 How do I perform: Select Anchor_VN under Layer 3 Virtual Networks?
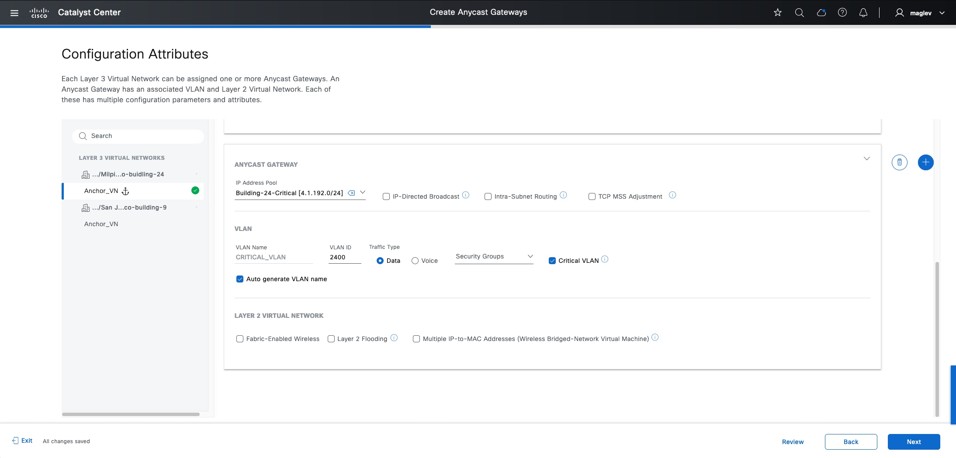[101, 191]
